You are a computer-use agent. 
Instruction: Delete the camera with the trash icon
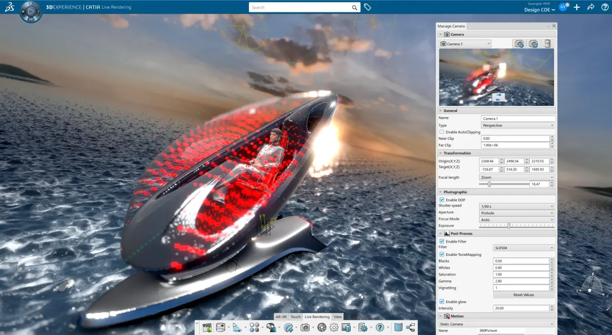[547, 44]
